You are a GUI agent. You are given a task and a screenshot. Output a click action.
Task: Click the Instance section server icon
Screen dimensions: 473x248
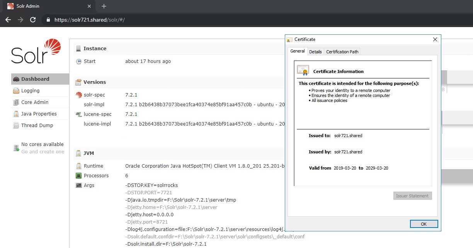79,49
